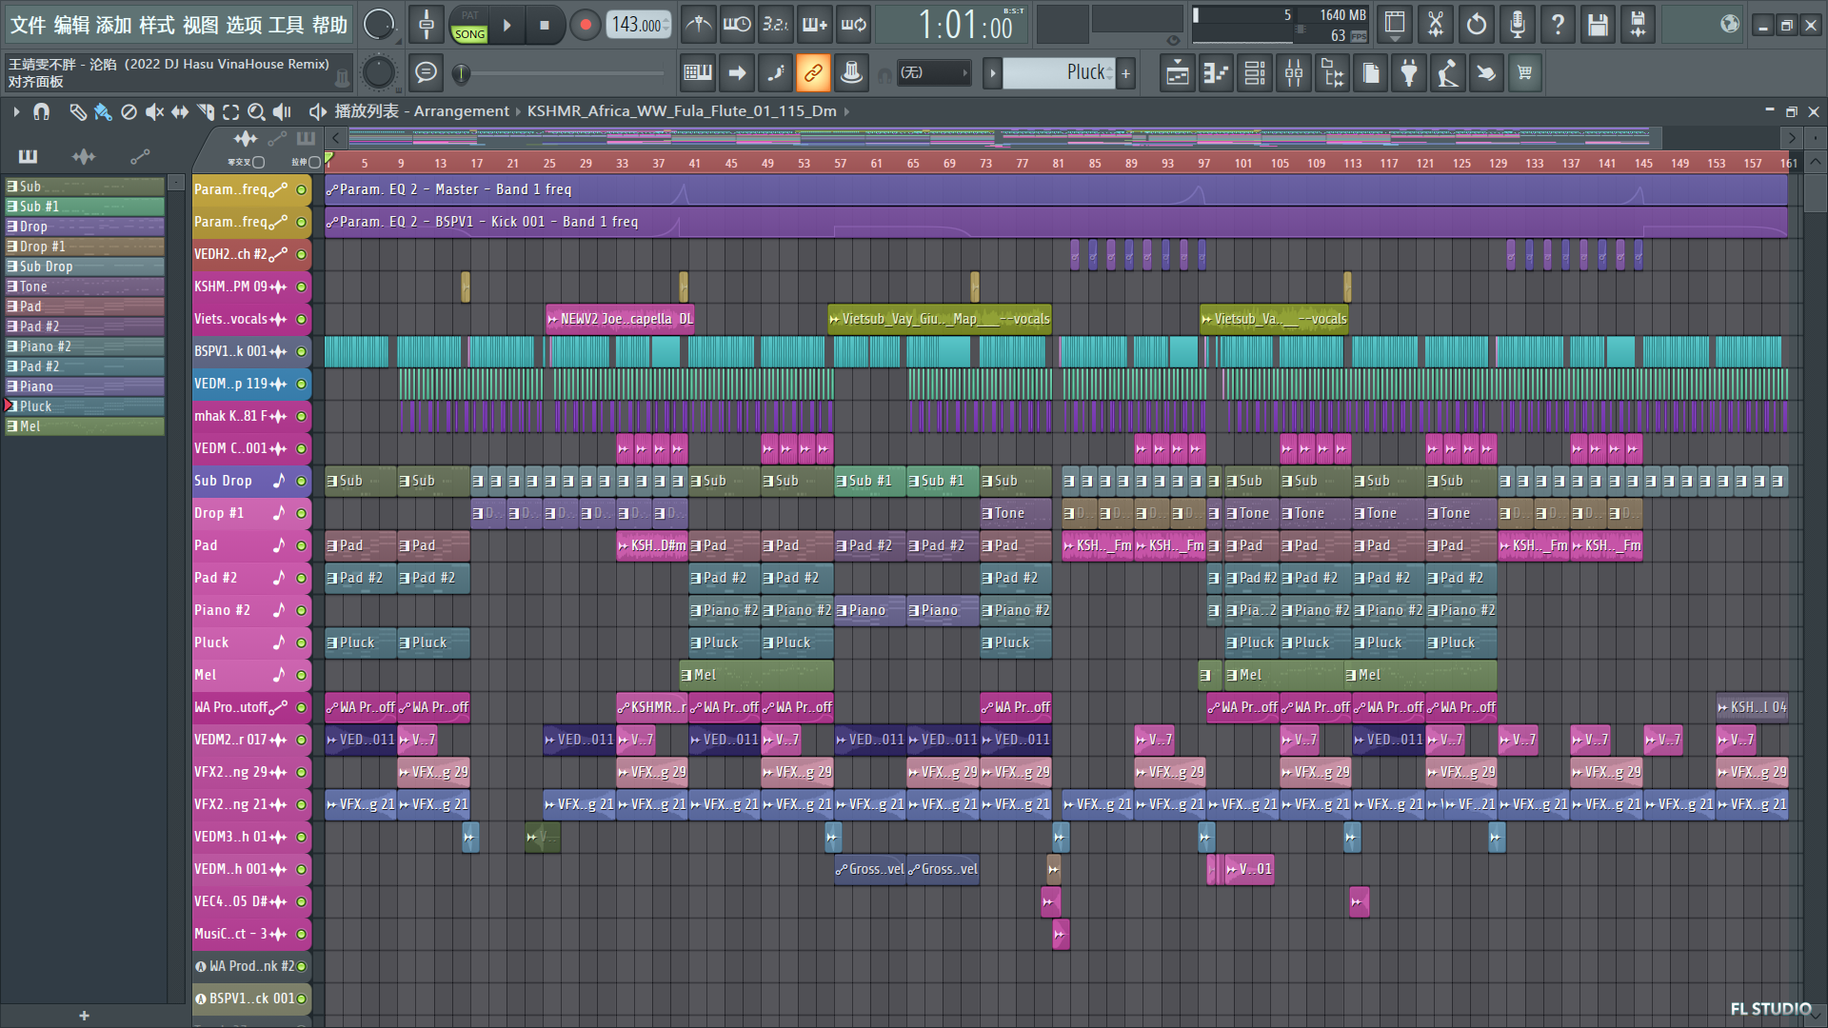The width and height of the screenshot is (1828, 1028).
Task: Open the snap dropdown showing (无)
Action: 933,72
